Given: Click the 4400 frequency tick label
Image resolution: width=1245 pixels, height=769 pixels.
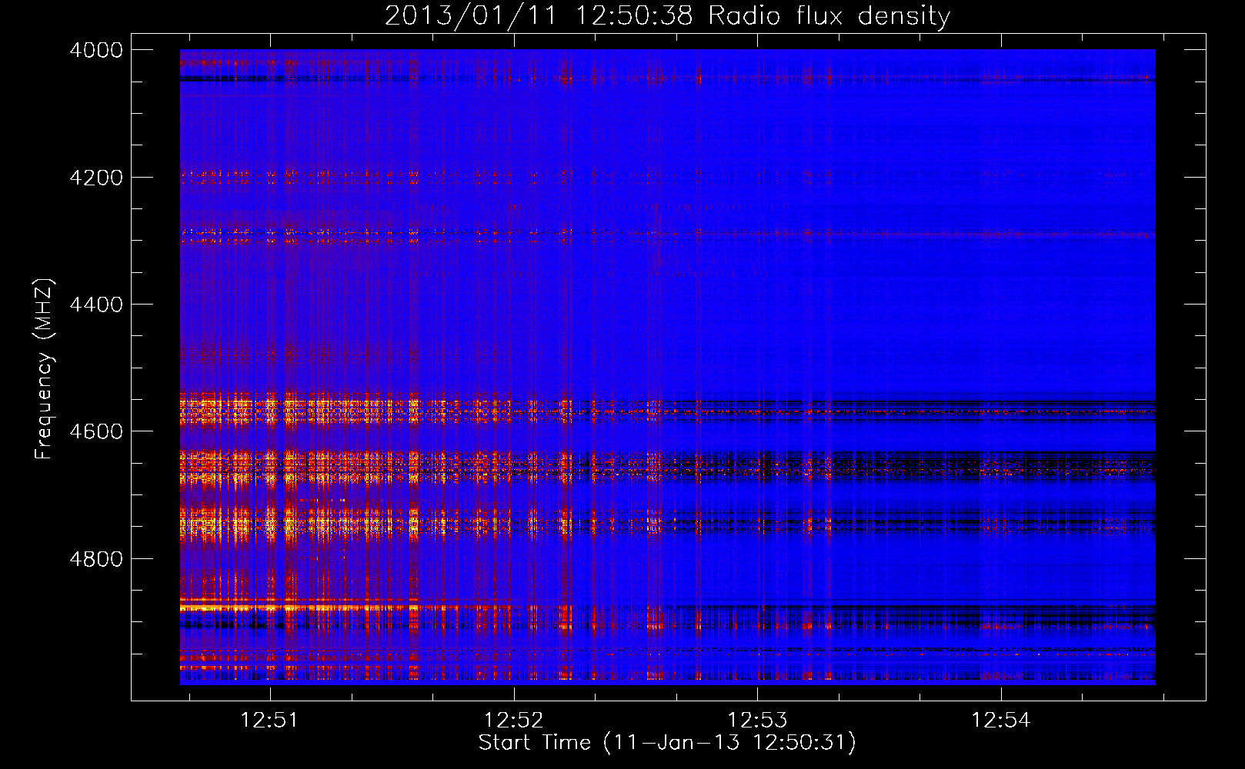Looking at the screenshot, I should pyautogui.click(x=96, y=305).
